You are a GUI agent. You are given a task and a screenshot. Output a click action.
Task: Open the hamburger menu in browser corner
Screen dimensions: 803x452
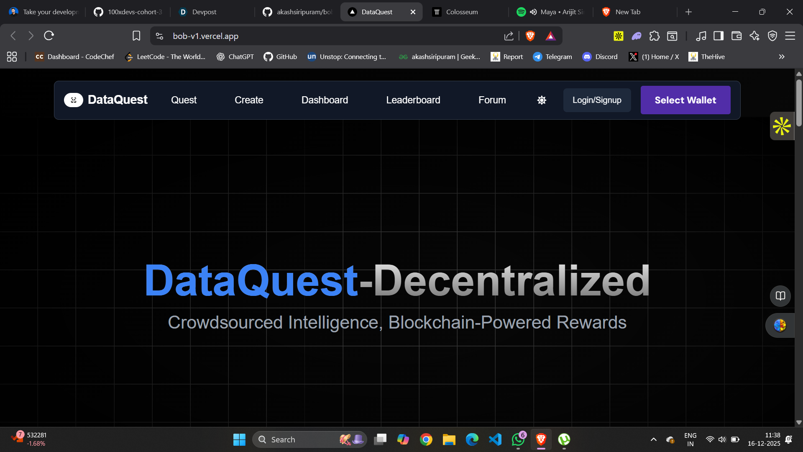click(x=791, y=36)
